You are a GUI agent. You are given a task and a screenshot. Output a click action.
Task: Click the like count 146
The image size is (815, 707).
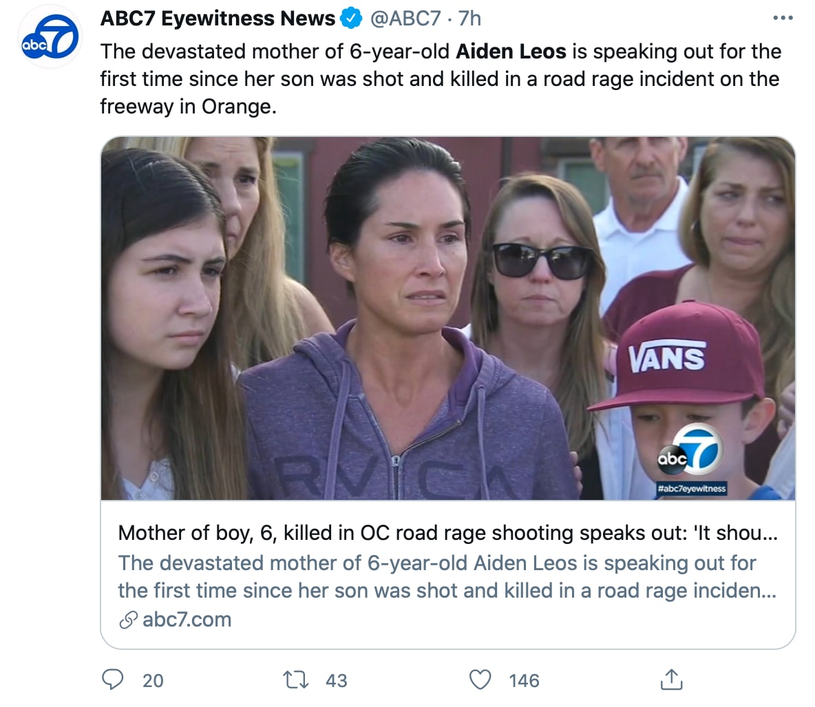524,681
